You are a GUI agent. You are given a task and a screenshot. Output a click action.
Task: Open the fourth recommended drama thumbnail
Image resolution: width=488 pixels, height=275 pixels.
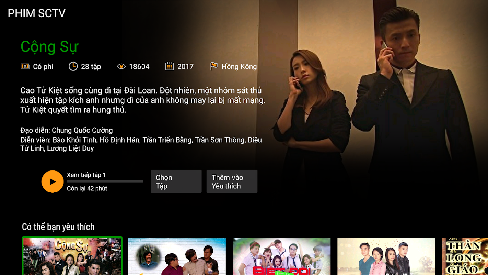tap(386, 256)
